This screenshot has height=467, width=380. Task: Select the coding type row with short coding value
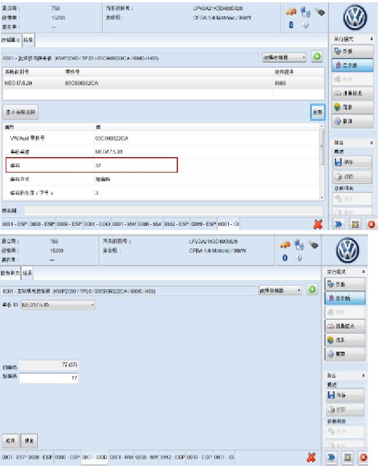click(x=161, y=179)
